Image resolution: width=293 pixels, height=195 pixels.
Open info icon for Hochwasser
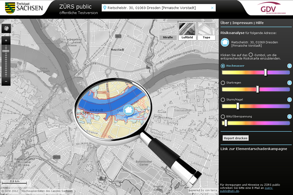(289, 66)
